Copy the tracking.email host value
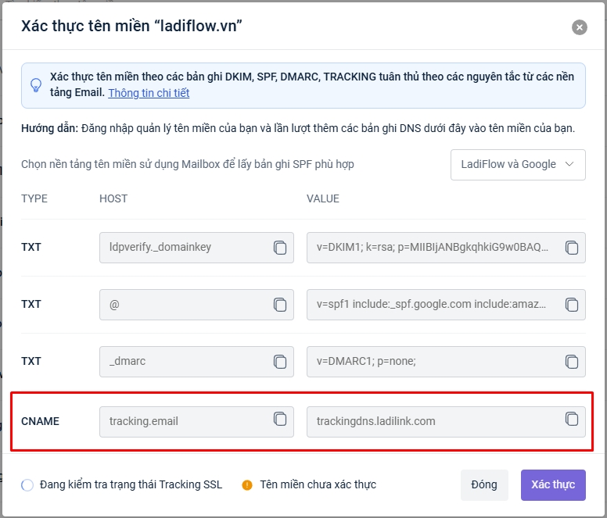 click(280, 420)
